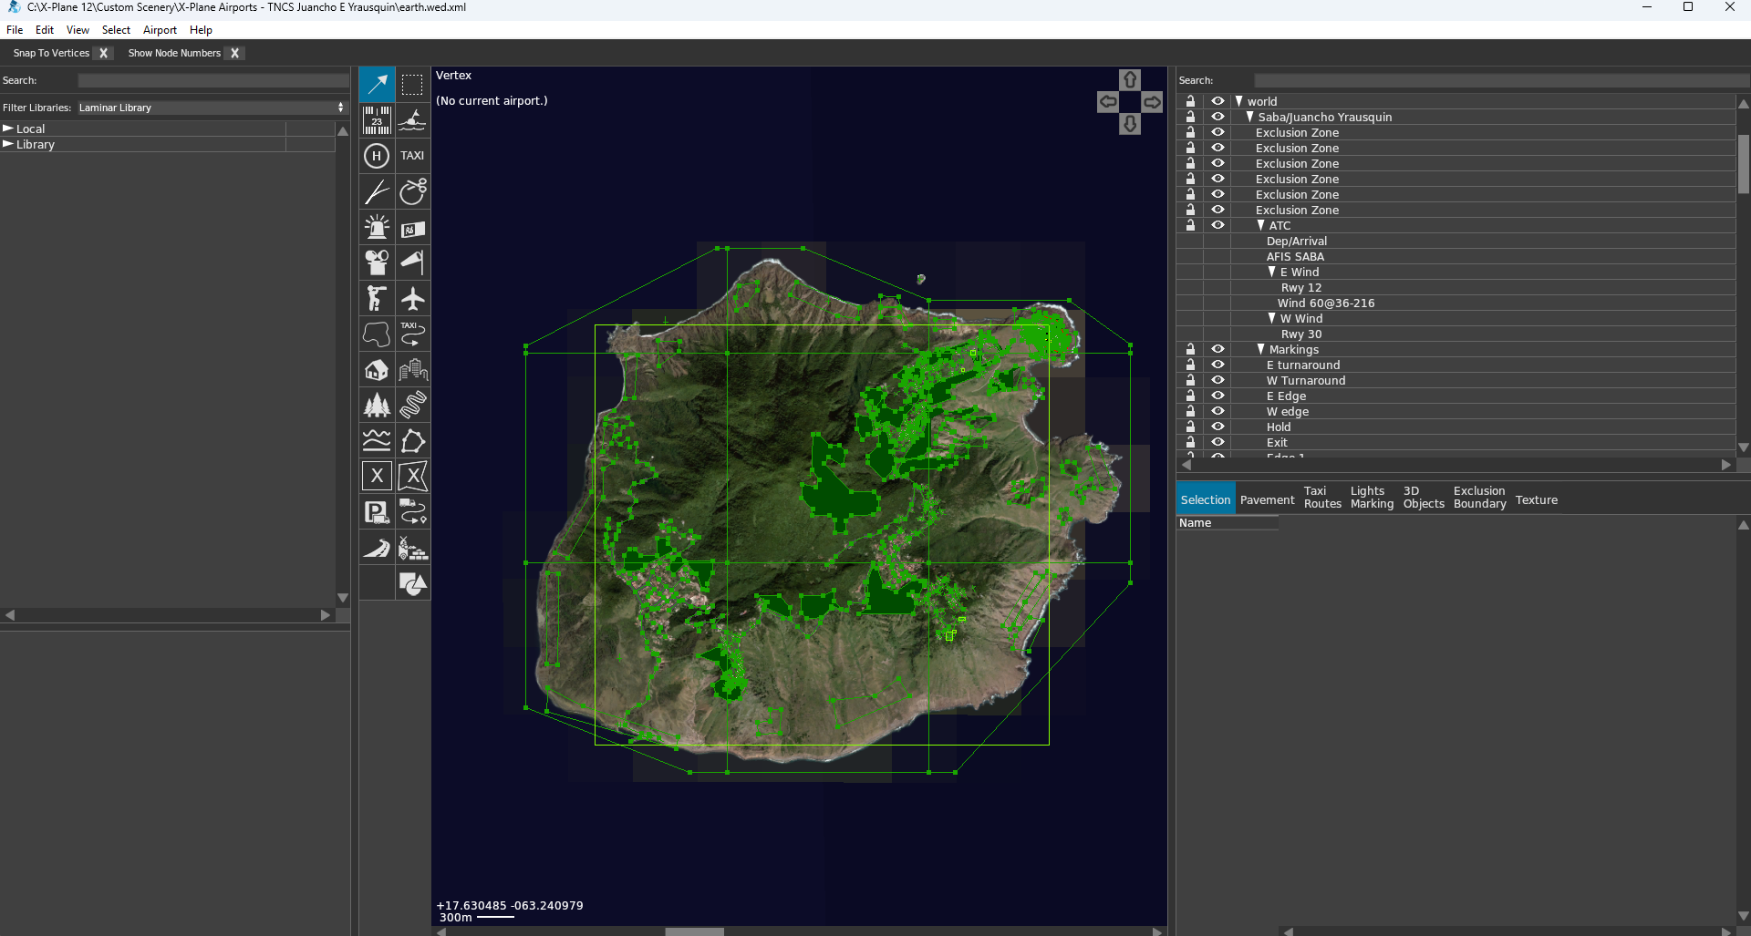Image resolution: width=1751 pixels, height=936 pixels.
Task: Collapse the Markings group
Action: pos(1260,349)
